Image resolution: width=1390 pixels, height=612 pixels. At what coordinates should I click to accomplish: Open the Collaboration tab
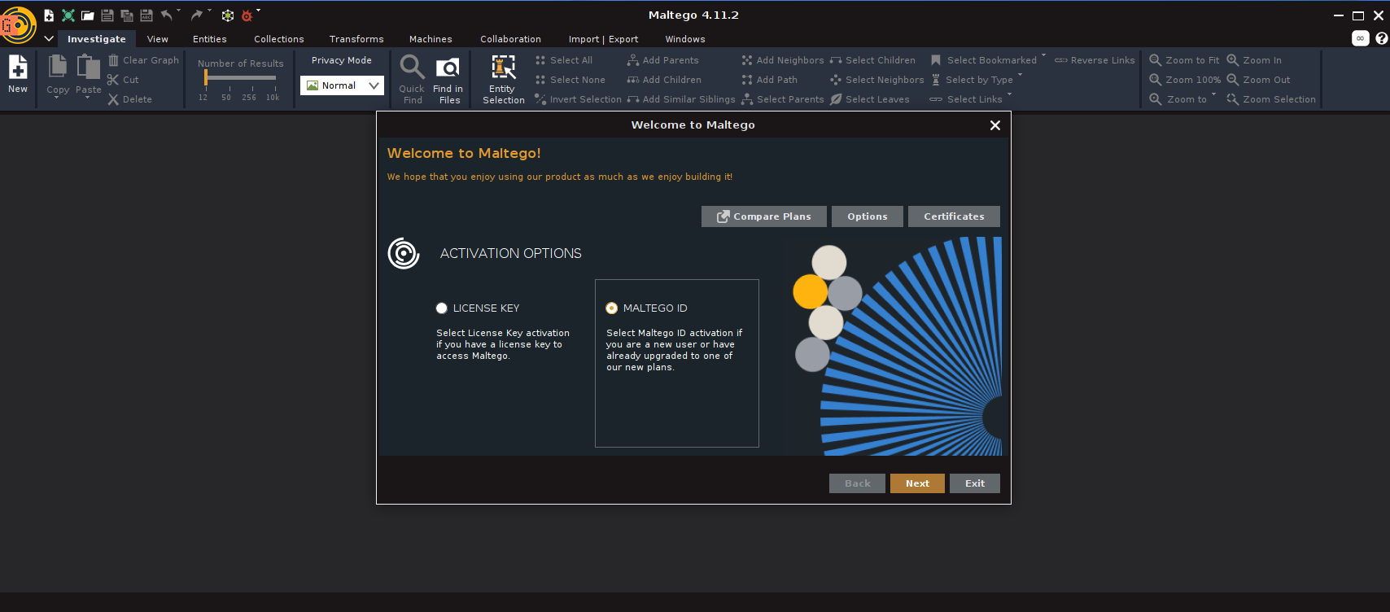[x=510, y=39]
